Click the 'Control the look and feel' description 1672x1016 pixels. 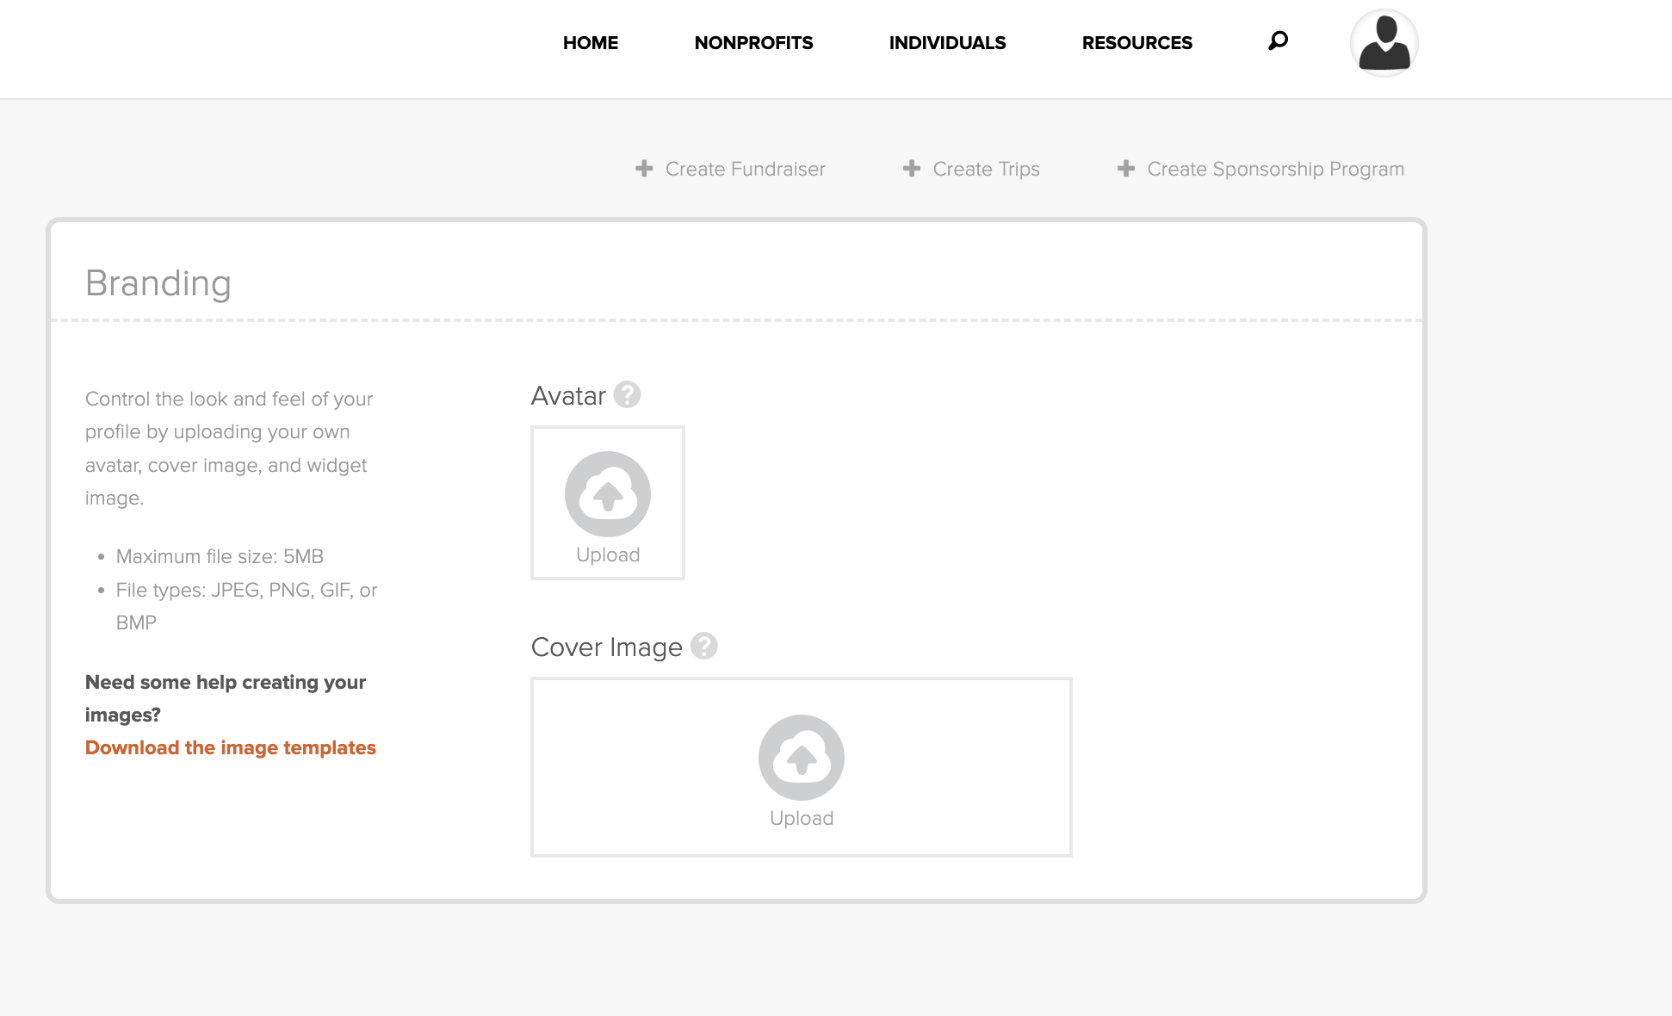point(229,449)
